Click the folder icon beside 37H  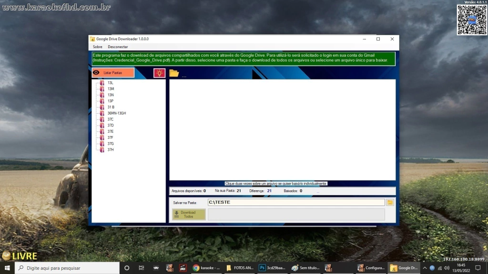click(102, 150)
